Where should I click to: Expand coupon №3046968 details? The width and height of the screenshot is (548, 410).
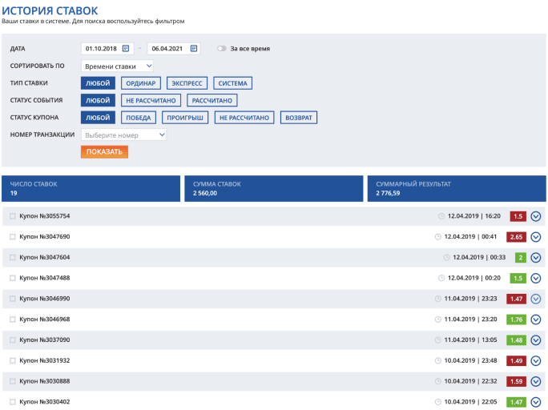pyautogui.click(x=536, y=320)
